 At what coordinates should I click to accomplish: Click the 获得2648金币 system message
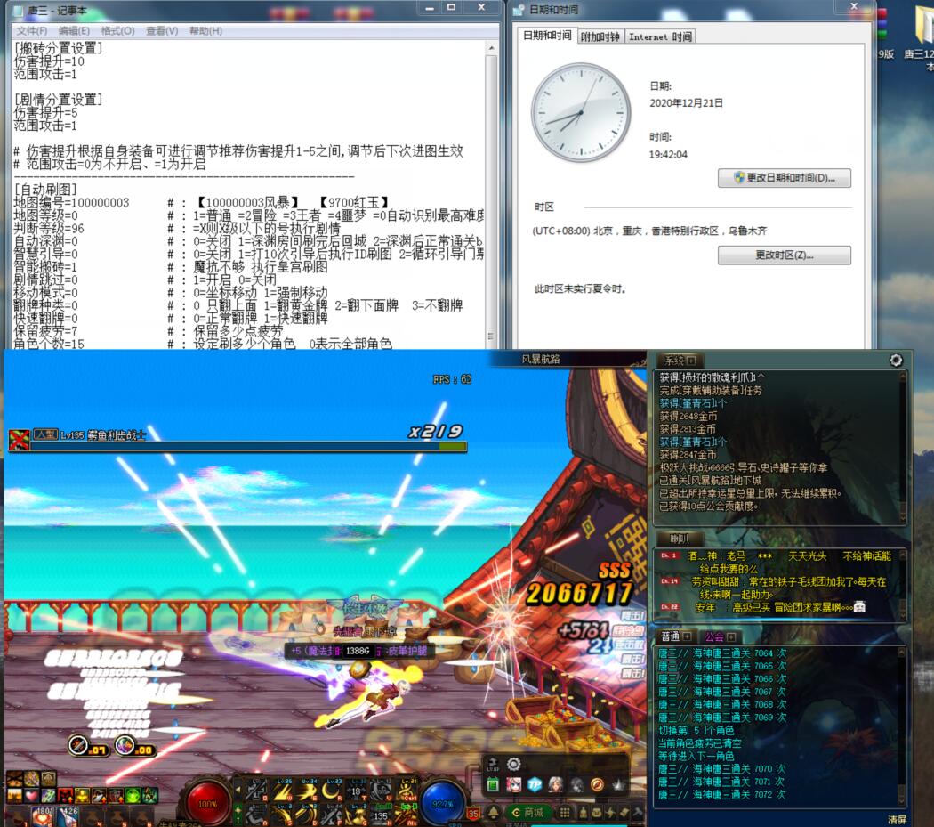pos(688,417)
